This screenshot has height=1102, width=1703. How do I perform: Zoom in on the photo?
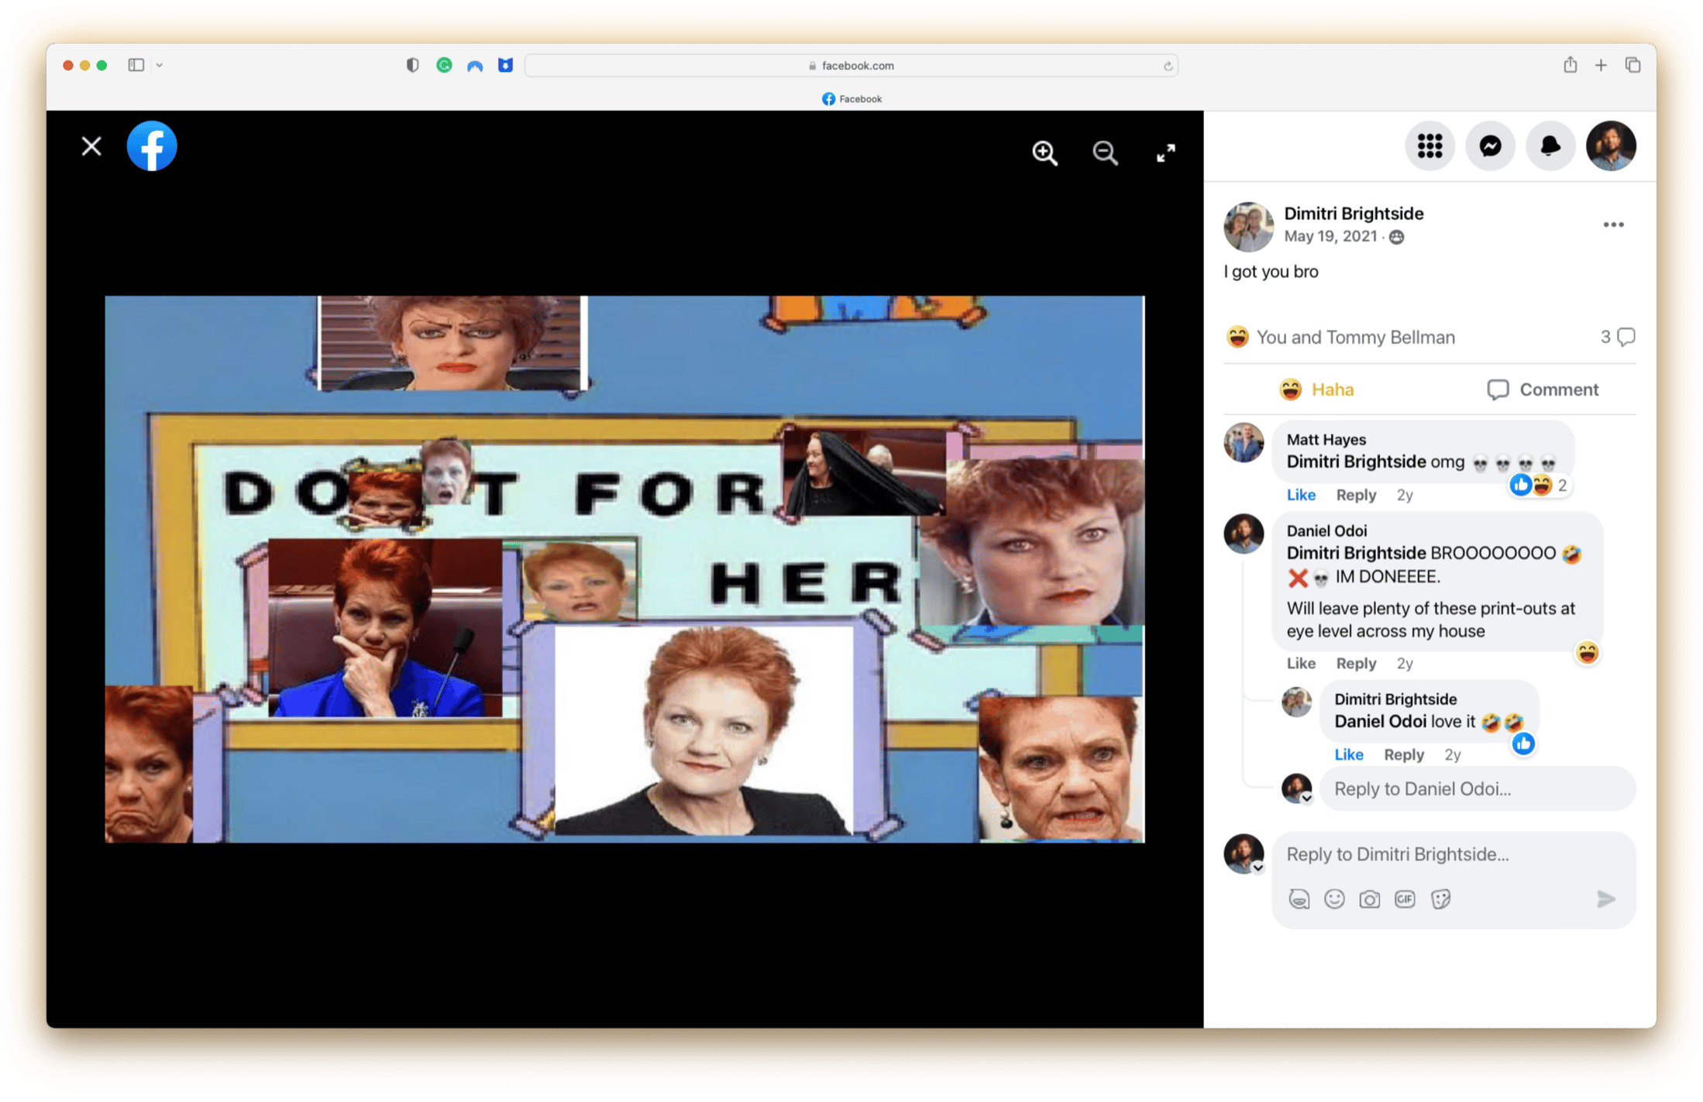pos(1045,153)
